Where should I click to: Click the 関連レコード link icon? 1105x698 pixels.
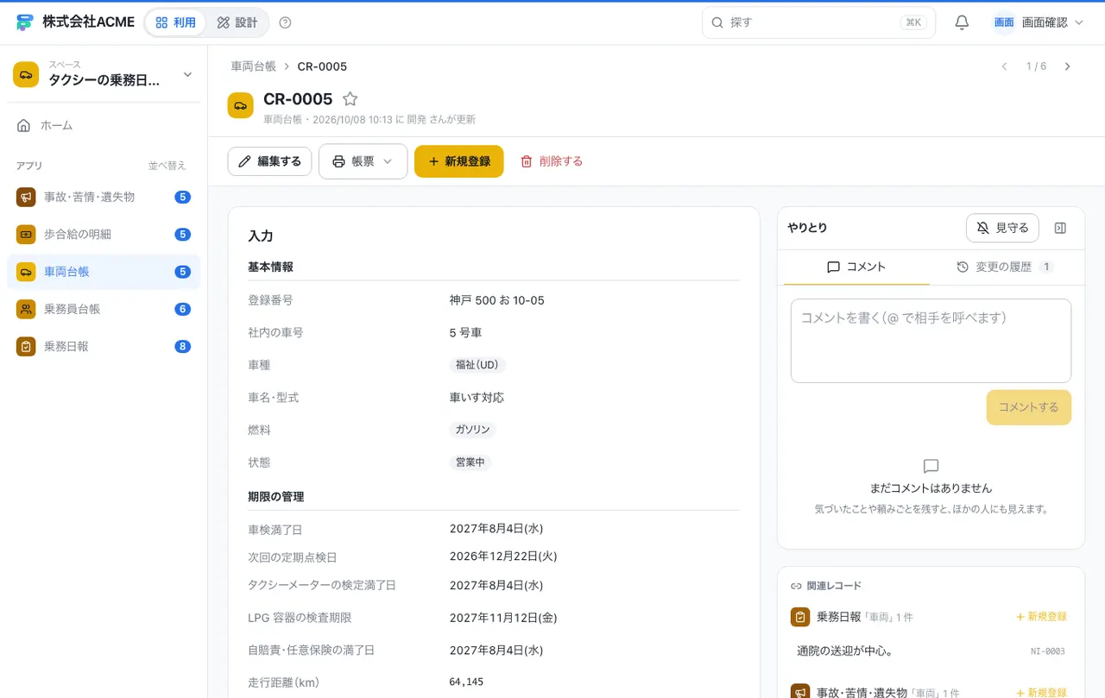(x=796, y=586)
